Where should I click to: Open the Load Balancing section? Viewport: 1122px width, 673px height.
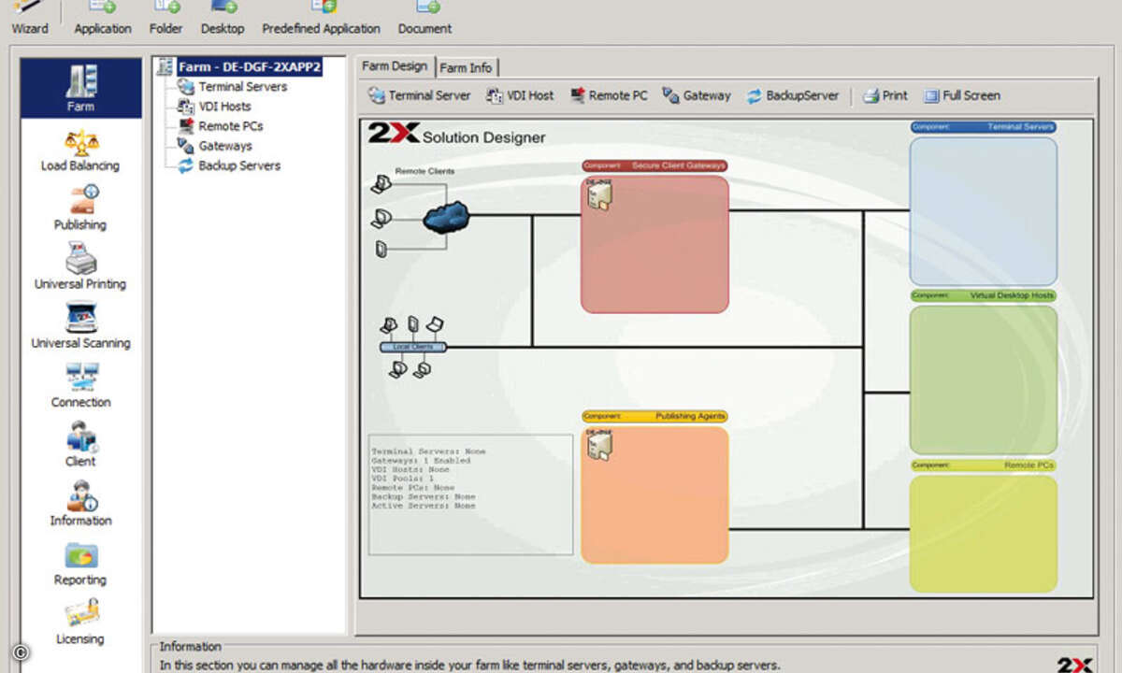coord(80,150)
